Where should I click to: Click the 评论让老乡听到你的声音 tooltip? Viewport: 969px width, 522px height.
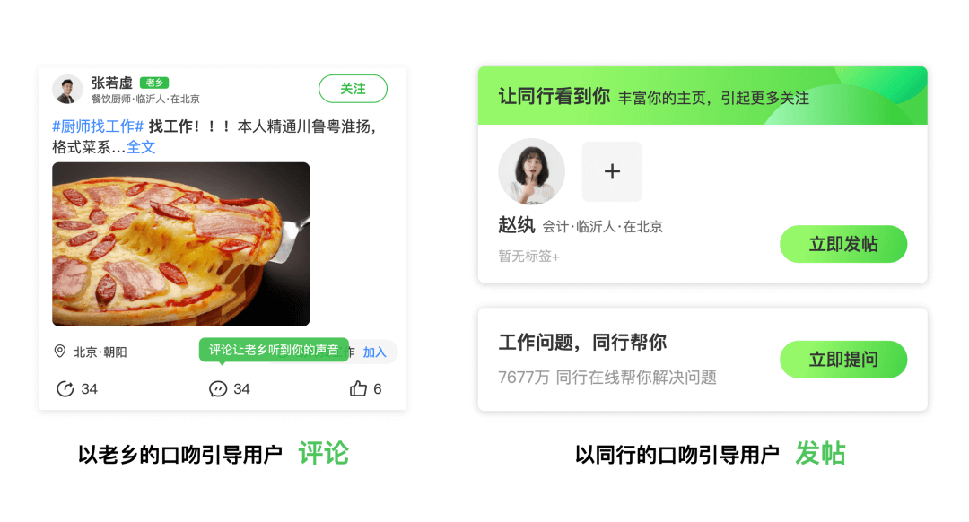[x=274, y=350]
